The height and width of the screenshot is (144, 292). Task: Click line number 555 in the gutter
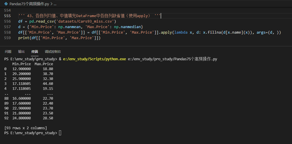tap(8, 16)
